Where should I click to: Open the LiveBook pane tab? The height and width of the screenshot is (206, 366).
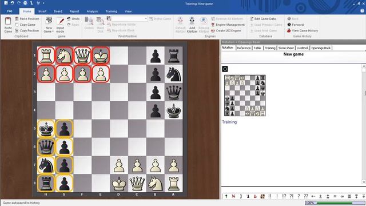click(303, 48)
